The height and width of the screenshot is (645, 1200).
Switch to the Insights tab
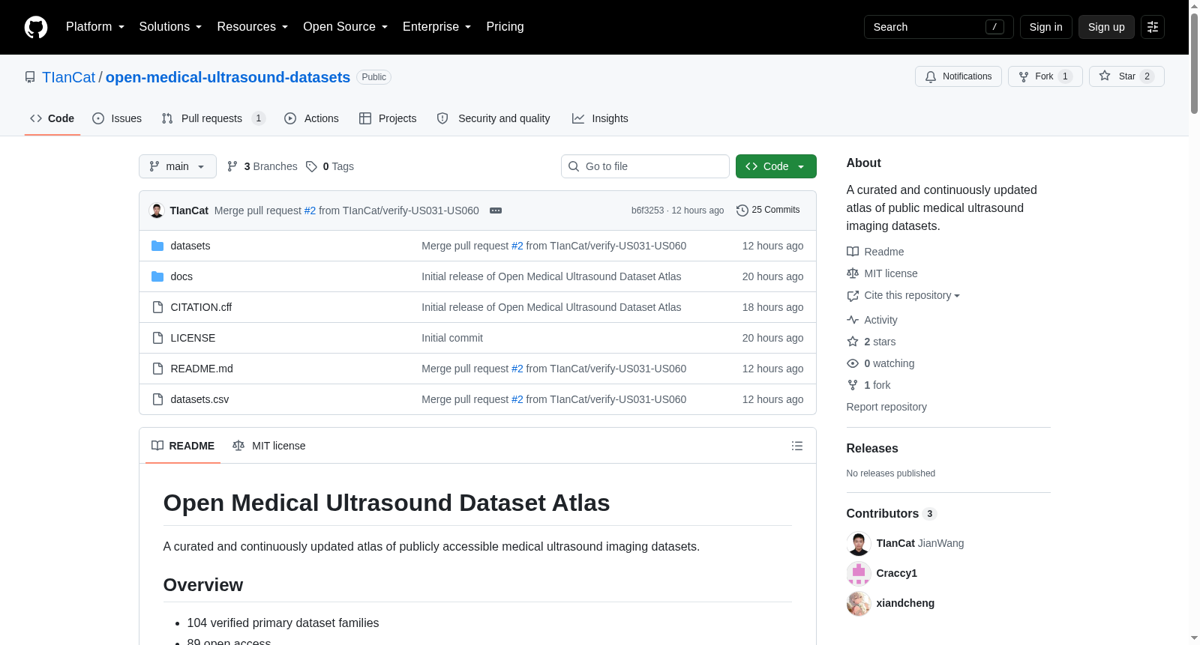point(600,118)
